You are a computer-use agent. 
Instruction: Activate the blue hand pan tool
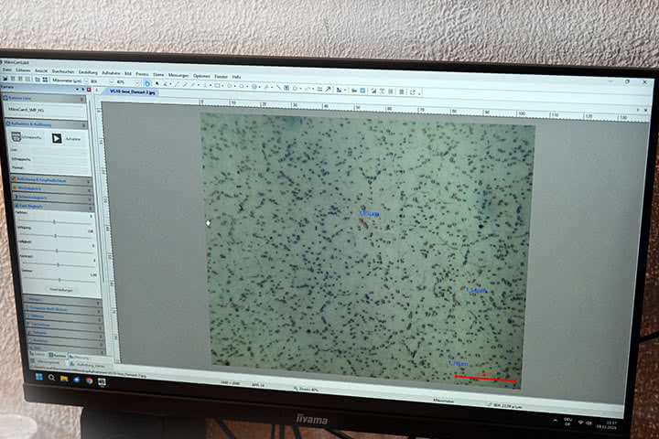tap(146, 82)
